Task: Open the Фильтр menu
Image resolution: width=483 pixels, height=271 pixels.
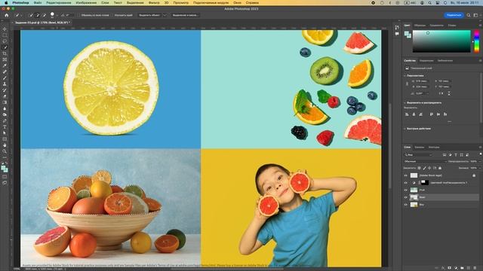Action: [154, 2]
